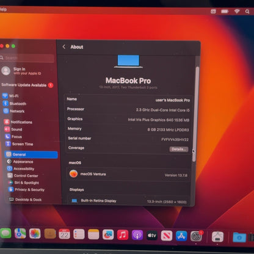Open the Apple TV app icon
This screenshot has width=254, height=254.
[x=152, y=236]
